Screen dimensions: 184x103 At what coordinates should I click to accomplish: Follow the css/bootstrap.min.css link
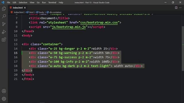tap(99, 22)
